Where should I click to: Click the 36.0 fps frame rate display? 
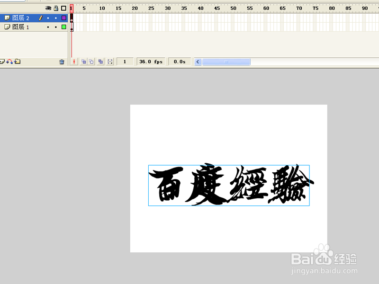[151, 62]
